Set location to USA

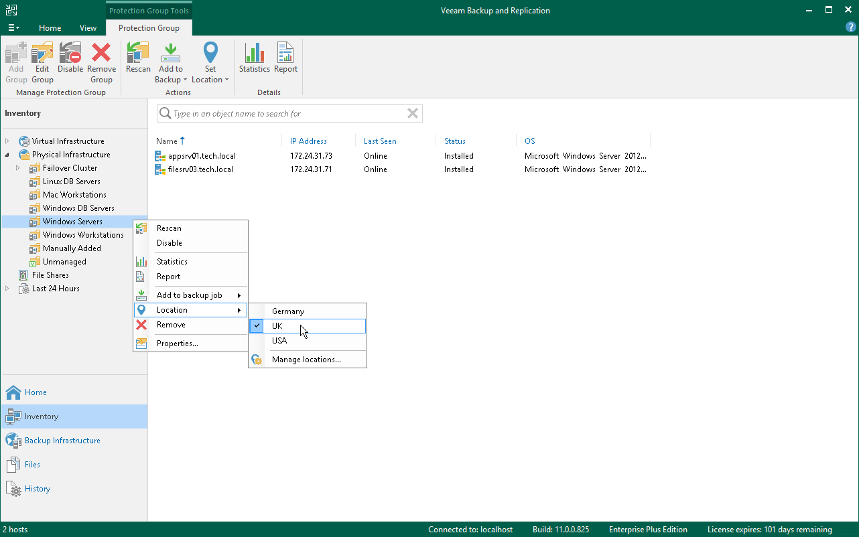point(308,341)
